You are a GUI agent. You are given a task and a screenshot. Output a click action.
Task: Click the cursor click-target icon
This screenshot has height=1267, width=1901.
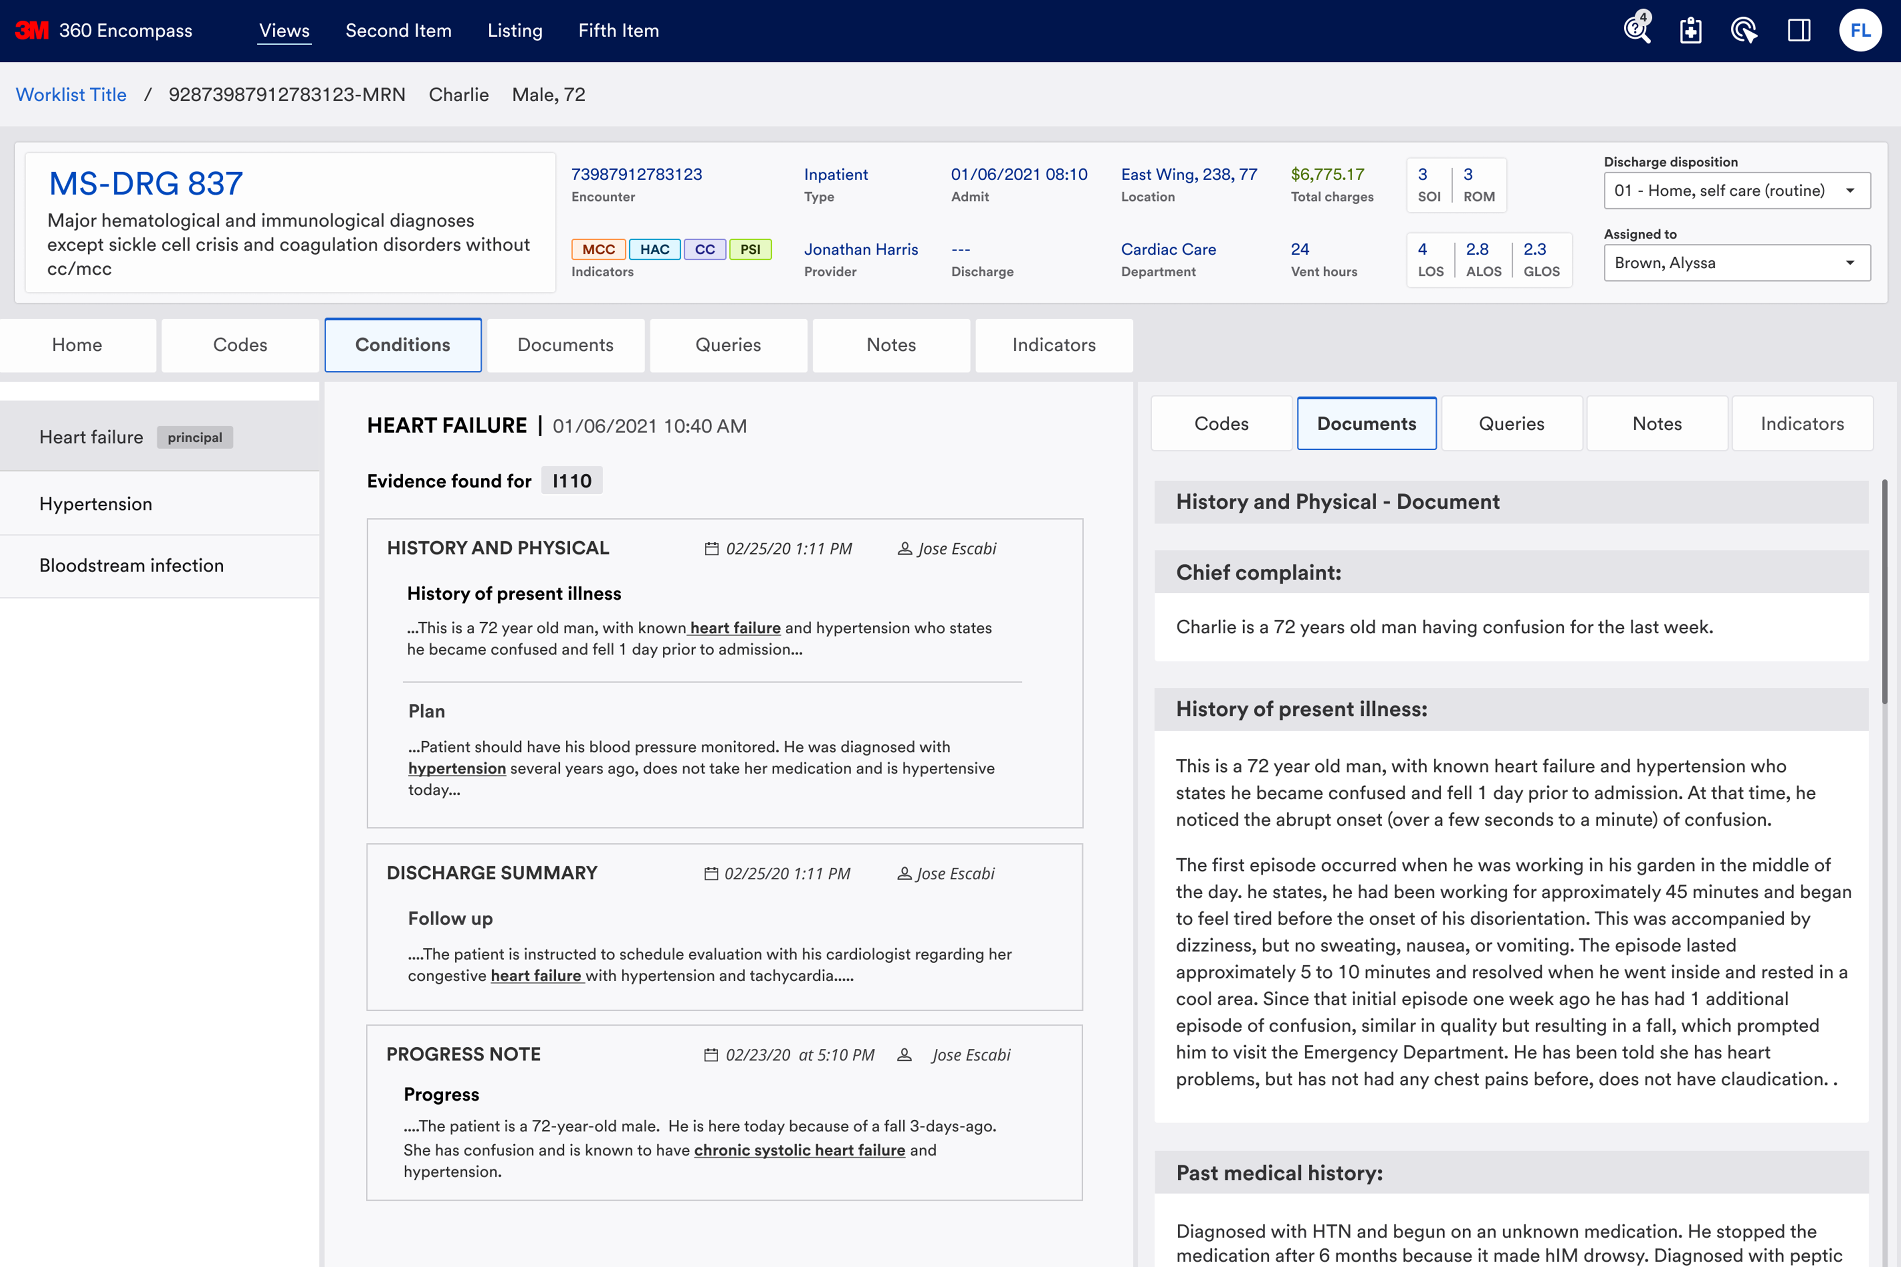click(x=1743, y=31)
